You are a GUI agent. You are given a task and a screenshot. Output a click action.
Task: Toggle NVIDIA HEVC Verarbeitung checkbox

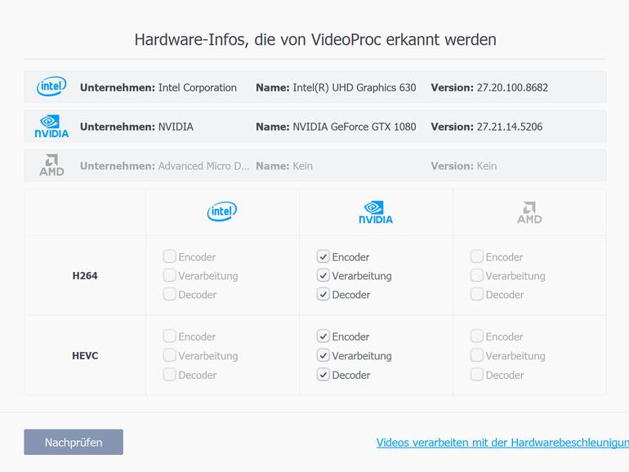(x=323, y=355)
